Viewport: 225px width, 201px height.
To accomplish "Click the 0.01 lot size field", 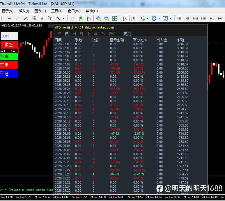I will (9, 36).
